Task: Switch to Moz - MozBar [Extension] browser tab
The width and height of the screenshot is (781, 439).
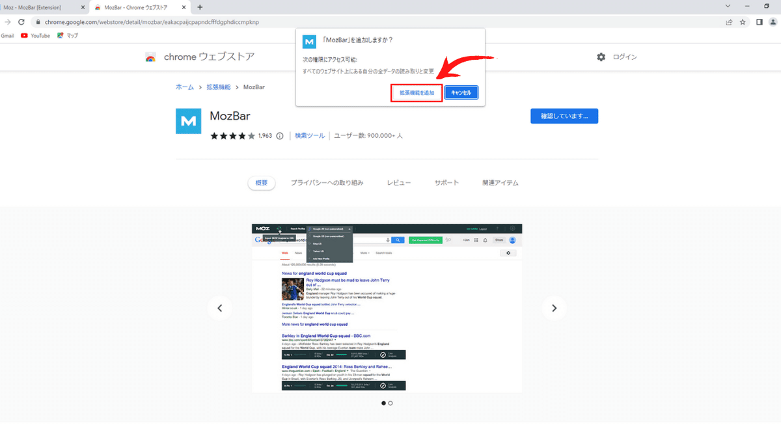Action: tap(39, 7)
